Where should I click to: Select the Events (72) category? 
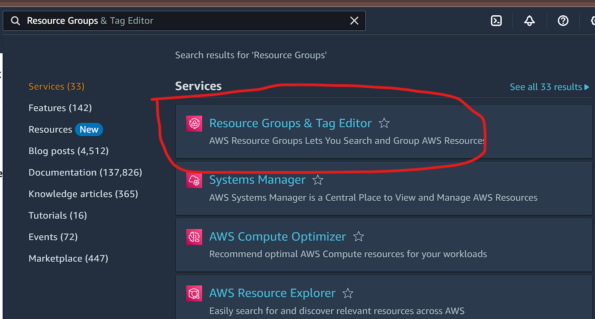click(53, 237)
